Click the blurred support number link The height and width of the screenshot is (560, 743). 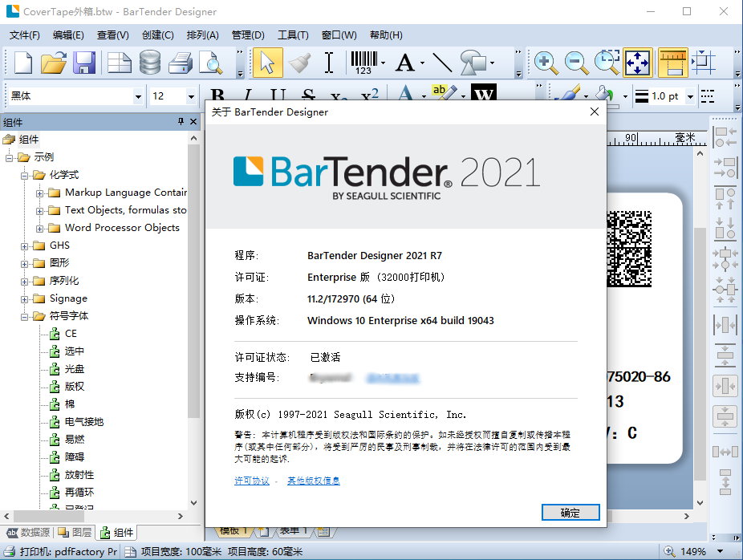(392, 378)
